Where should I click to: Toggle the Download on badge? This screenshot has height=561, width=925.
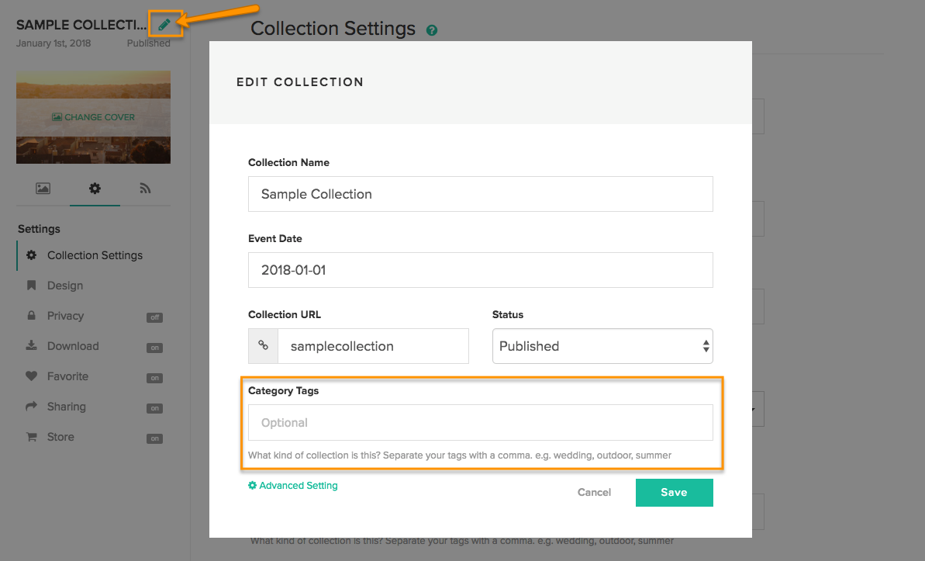click(x=154, y=348)
